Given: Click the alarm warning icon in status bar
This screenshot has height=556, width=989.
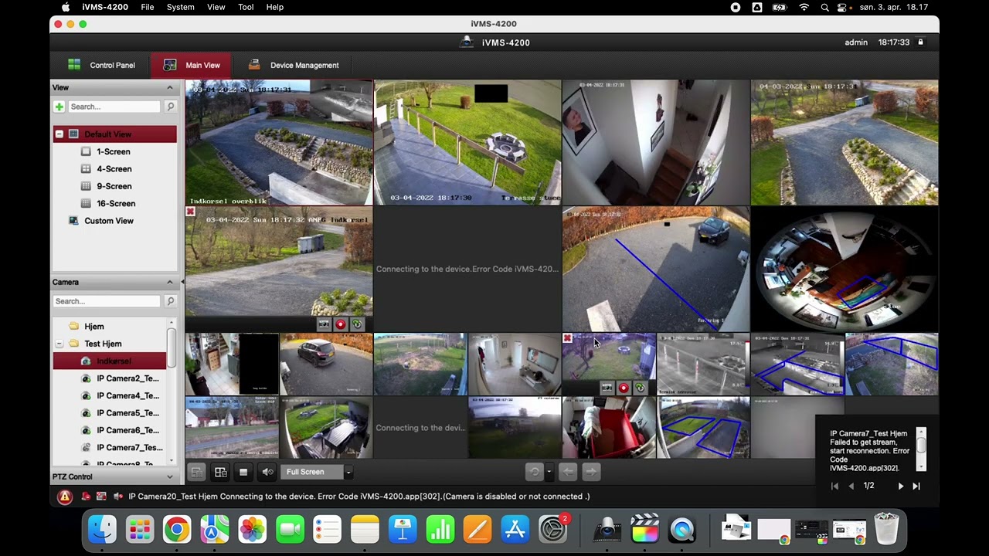Looking at the screenshot, I should (65, 497).
